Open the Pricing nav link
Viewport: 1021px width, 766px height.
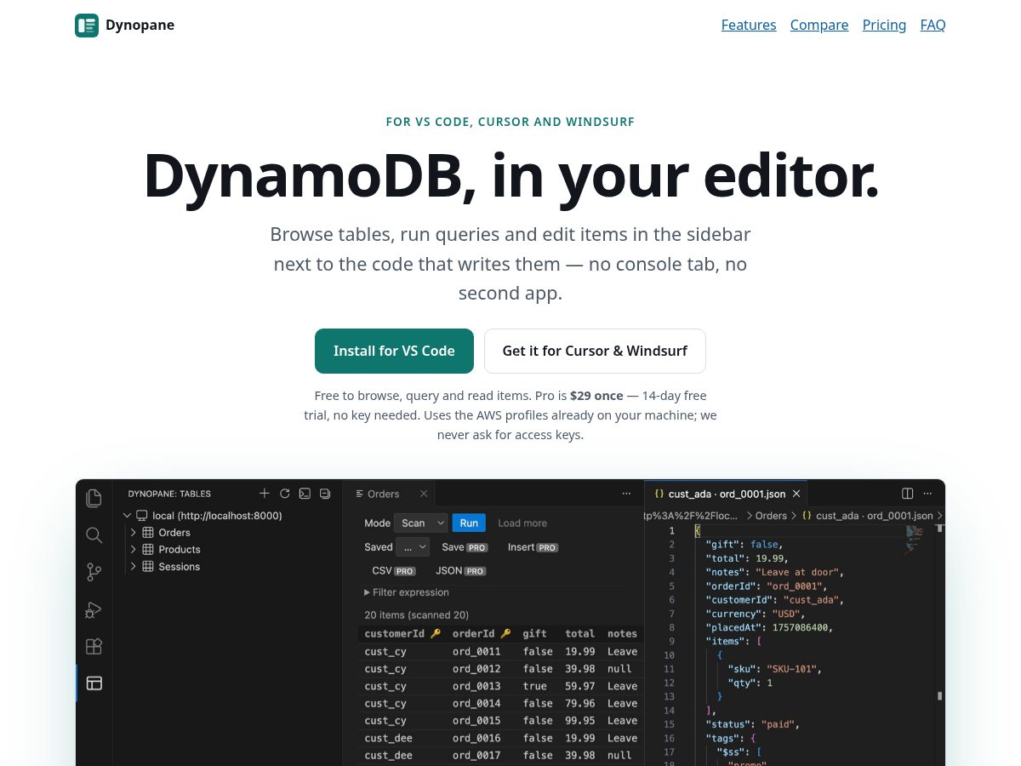(884, 26)
